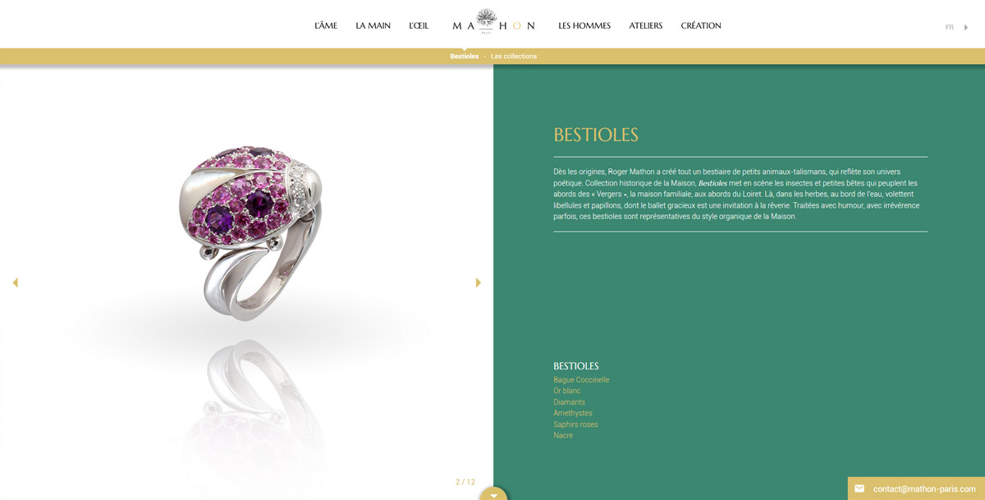Image resolution: width=985 pixels, height=500 pixels.
Task: Click the 2 / 12 slide counter
Action: (x=465, y=482)
